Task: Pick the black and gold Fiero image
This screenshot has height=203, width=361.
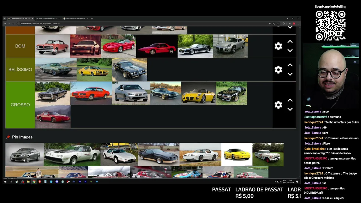Action: click(x=159, y=155)
